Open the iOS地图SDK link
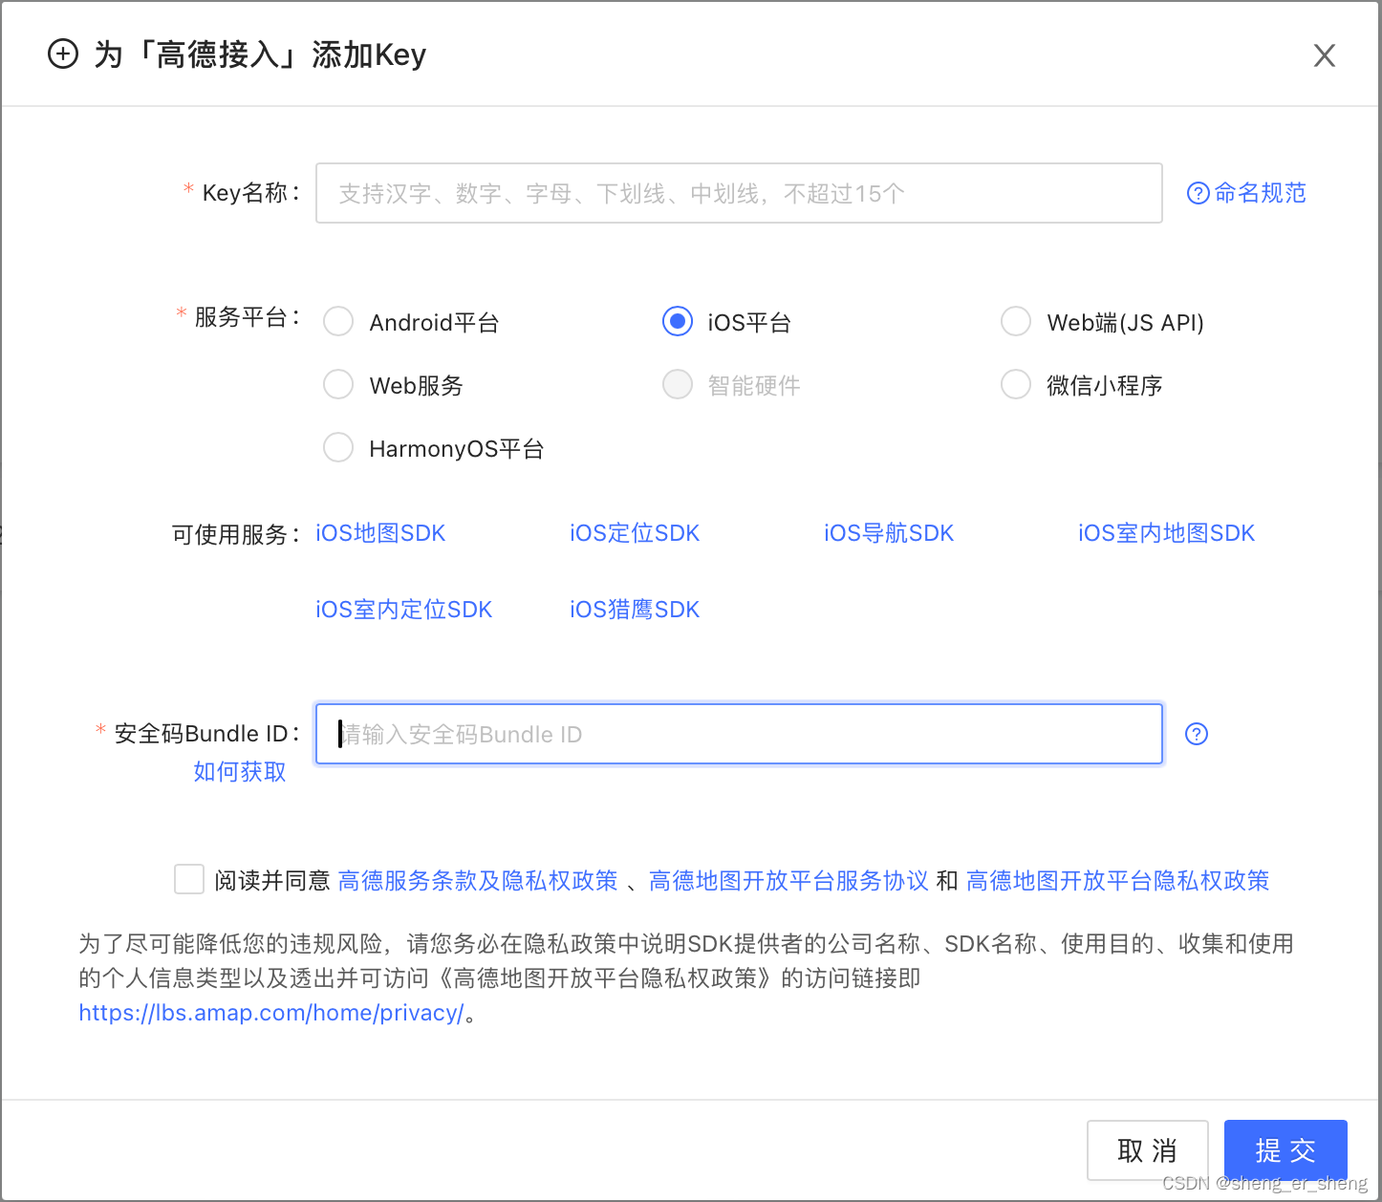Viewport: 1382px width, 1202px height. 380,533
